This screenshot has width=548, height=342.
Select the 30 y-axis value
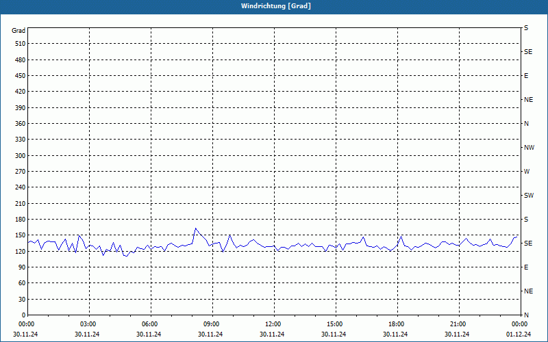23,299
